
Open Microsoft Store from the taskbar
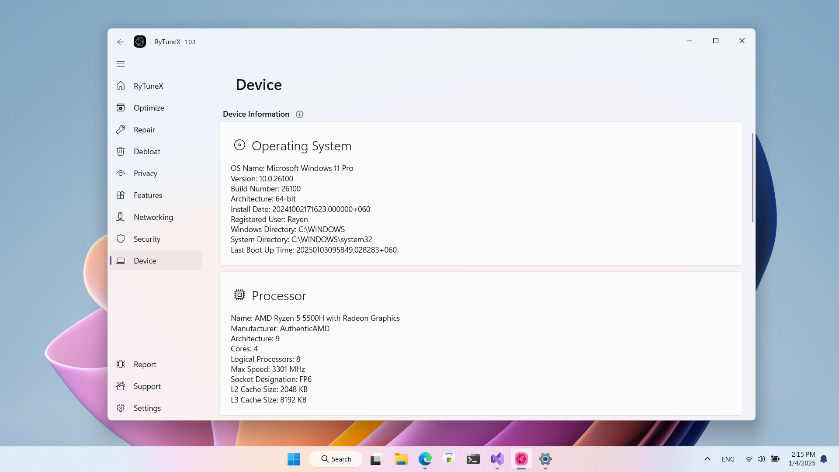coord(449,459)
